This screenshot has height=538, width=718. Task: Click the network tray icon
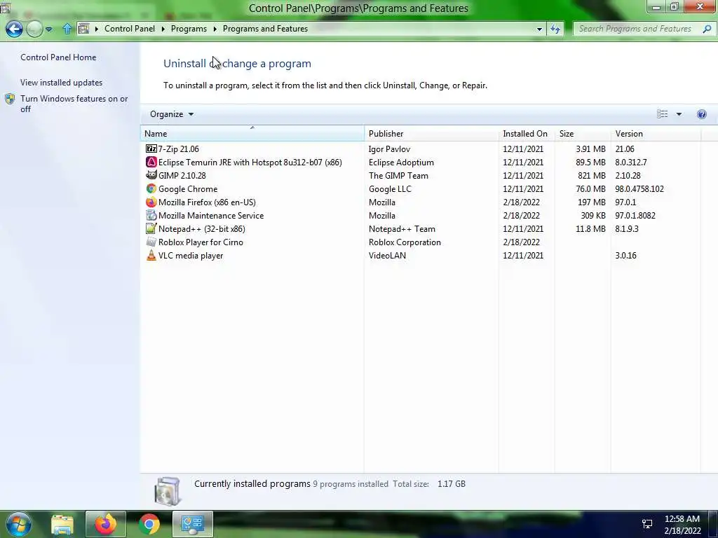(x=647, y=524)
